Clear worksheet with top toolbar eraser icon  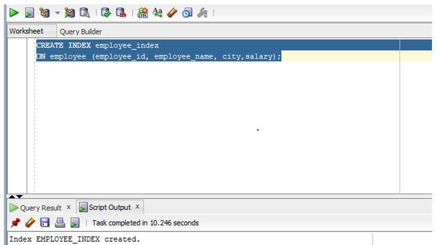[173, 13]
